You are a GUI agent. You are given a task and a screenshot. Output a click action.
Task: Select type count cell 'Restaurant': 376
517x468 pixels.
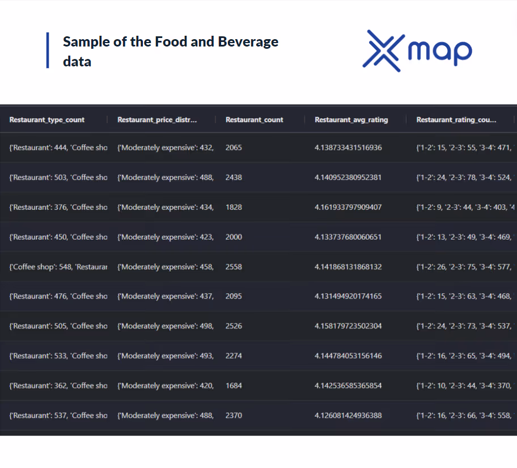[58, 207]
